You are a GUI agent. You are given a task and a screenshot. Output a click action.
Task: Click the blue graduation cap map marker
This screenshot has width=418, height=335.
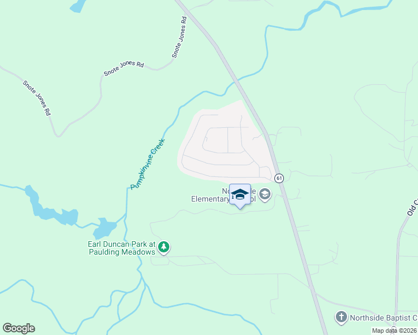[240, 196]
